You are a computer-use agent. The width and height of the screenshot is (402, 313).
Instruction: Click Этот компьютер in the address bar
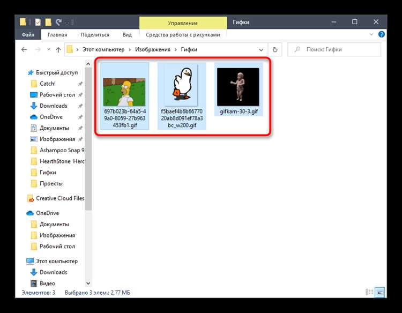pyautogui.click(x=103, y=49)
